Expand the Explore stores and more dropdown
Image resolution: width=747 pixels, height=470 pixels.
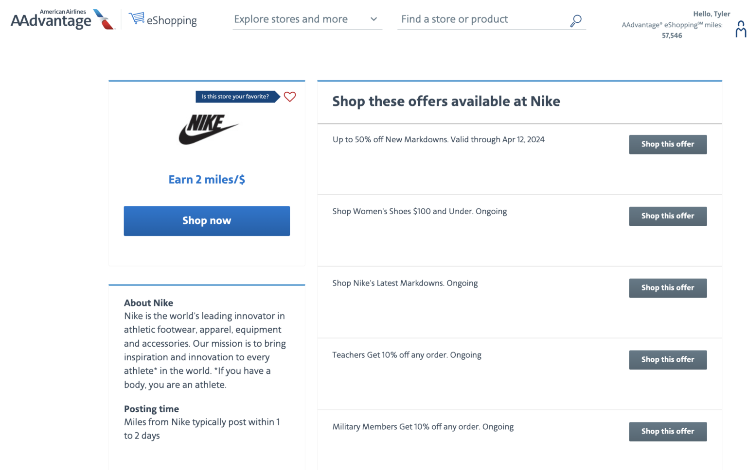point(291,19)
